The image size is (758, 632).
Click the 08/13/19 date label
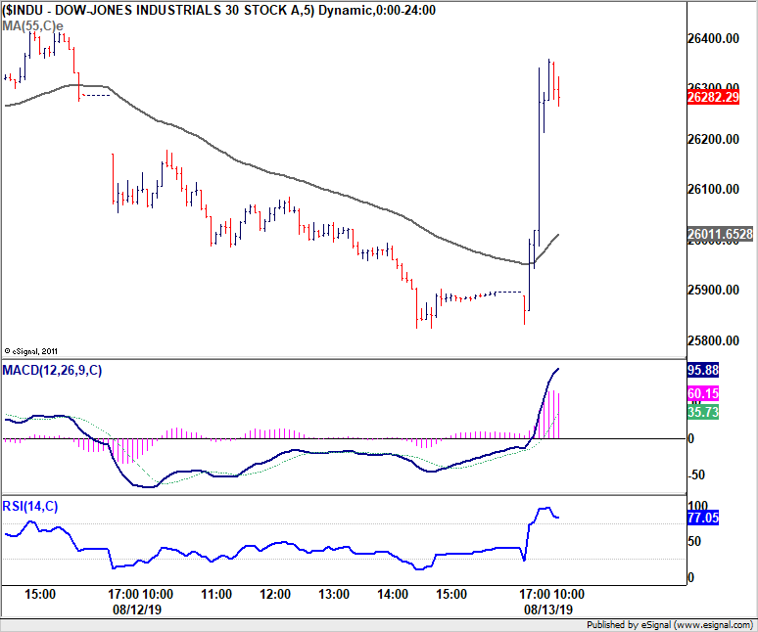pyautogui.click(x=548, y=609)
